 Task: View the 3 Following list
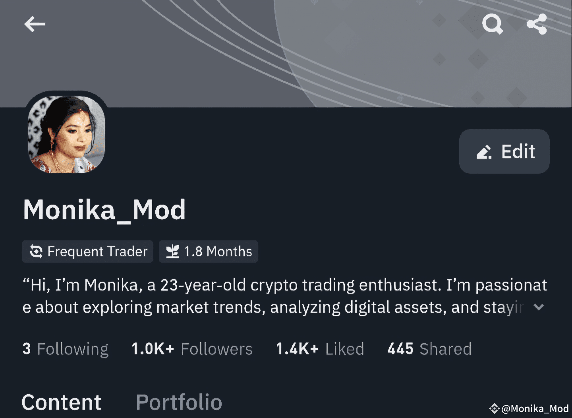(x=65, y=348)
